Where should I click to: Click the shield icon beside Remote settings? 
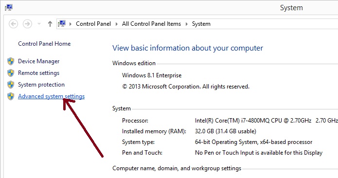pyautogui.click(x=11, y=73)
